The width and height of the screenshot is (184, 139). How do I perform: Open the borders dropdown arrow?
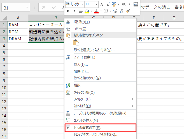point(110,11)
